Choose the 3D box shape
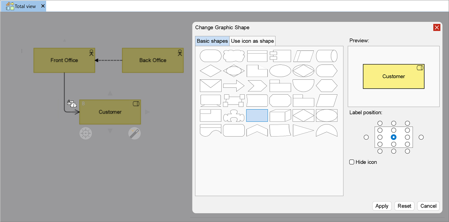449x222 pixels. pyautogui.click(x=280, y=116)
